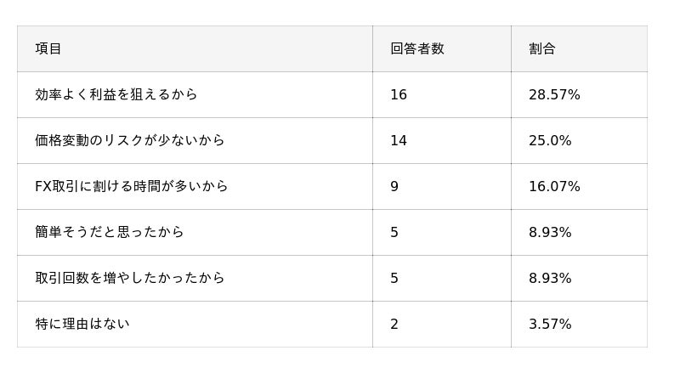
Task: Click the 3.57% percentage cell
Action: coord(550,324)
